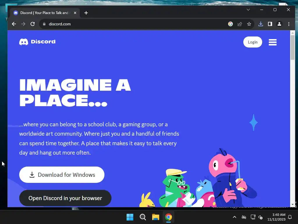
Task: Open the hamburger menu on Discord page
Action: coord(272,42)
